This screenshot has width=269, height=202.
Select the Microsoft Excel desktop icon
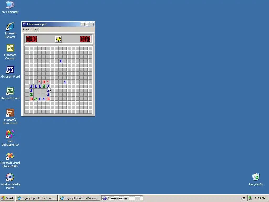10,94
